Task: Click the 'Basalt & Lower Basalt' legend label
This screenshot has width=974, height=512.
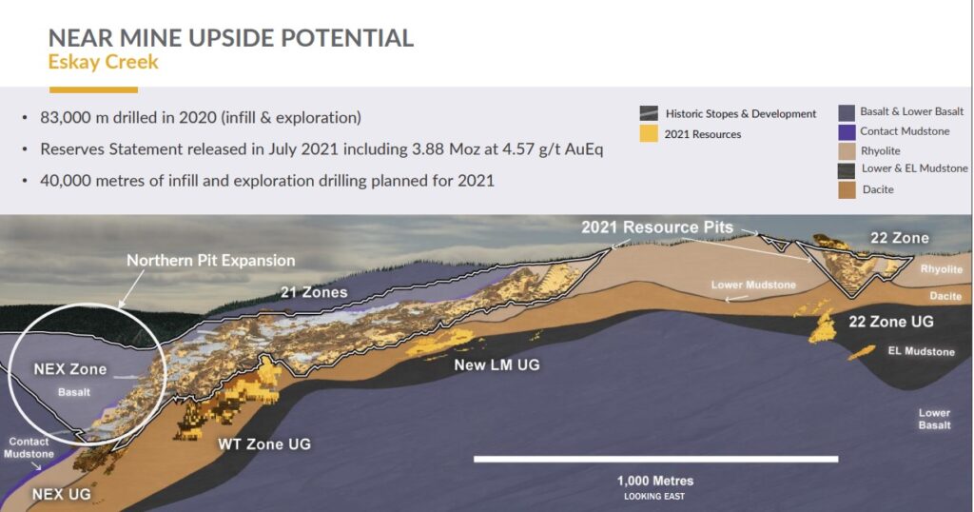Action: coord(912,112)
